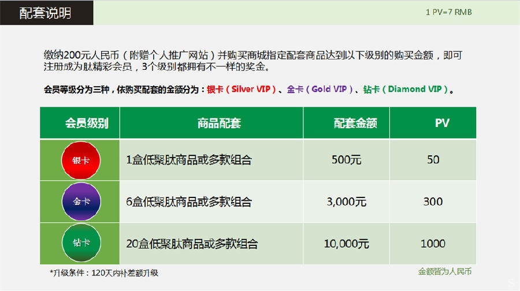Select the 配套金额 column header
Viewport: 520px width, 291px height.
[355, 122]
